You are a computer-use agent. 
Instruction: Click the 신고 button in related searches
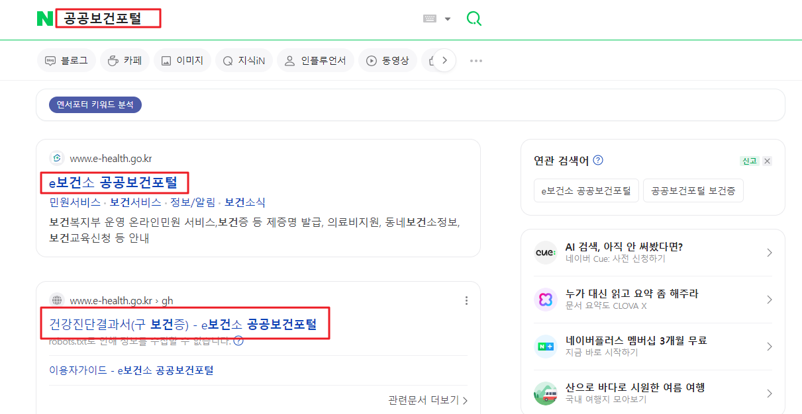749,161
